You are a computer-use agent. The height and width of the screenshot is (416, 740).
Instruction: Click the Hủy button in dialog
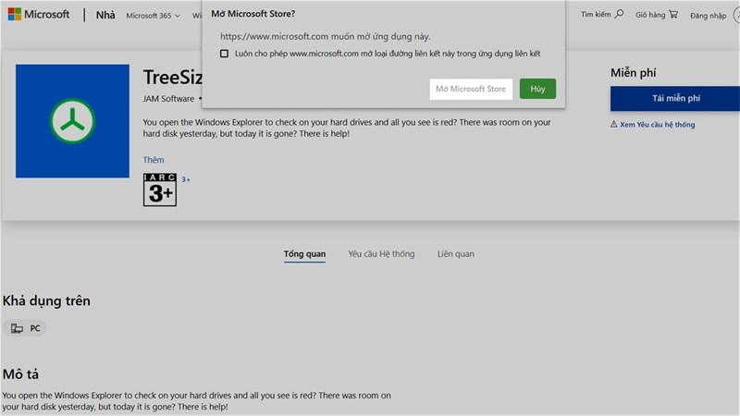[x=537, y=89]
